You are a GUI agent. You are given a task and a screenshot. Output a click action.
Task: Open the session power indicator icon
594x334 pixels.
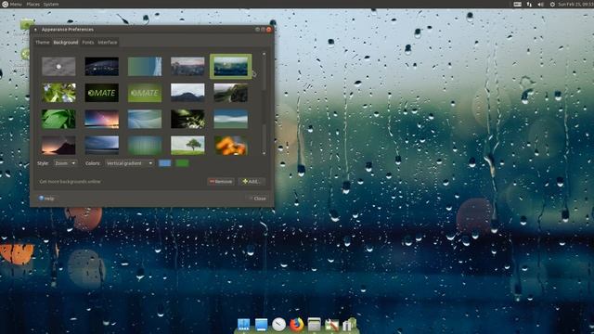click(x=552, y=4)
